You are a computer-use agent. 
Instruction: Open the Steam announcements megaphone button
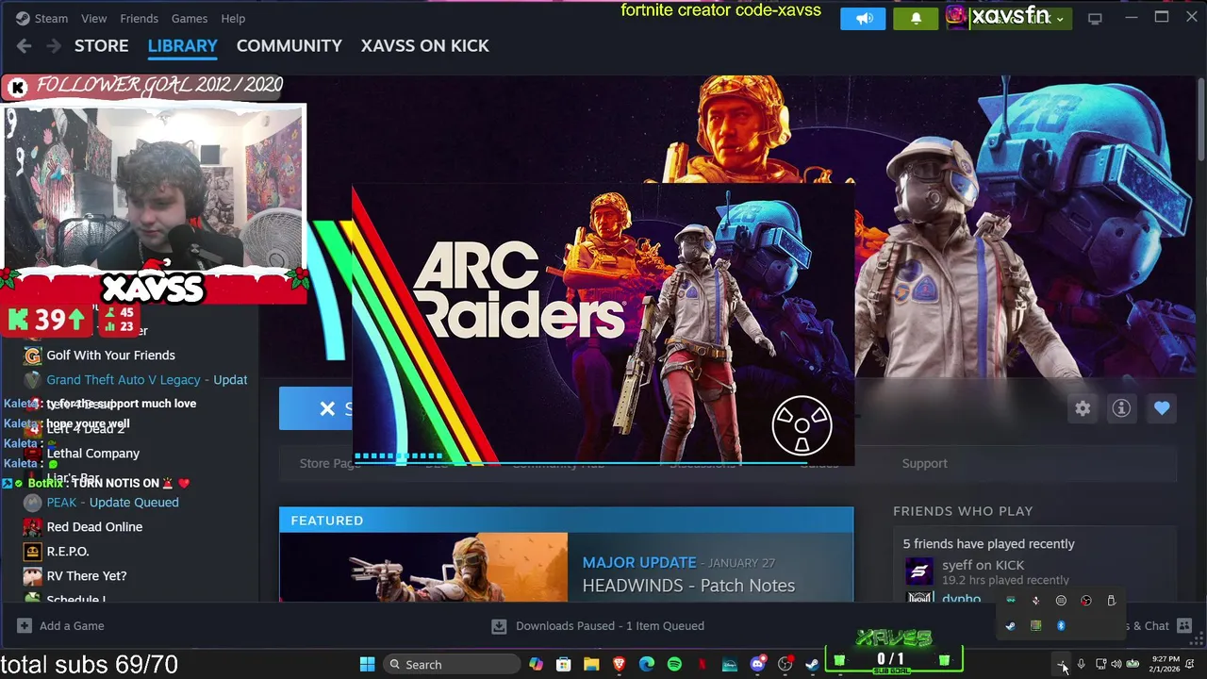click(x=863, y=18)
